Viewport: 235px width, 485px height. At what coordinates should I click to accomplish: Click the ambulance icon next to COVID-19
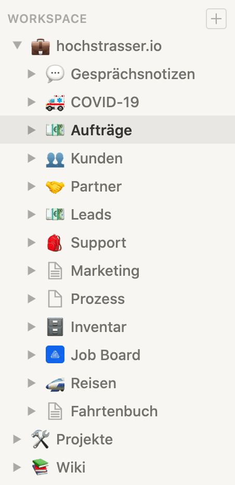pyautogui.click(x=55, y=103)
